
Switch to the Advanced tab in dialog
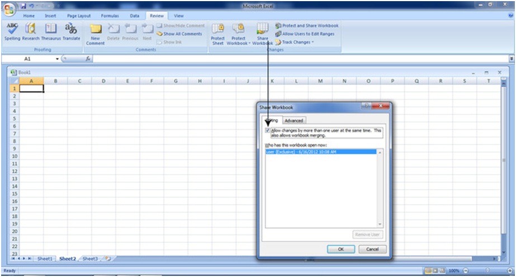[293, 120]
